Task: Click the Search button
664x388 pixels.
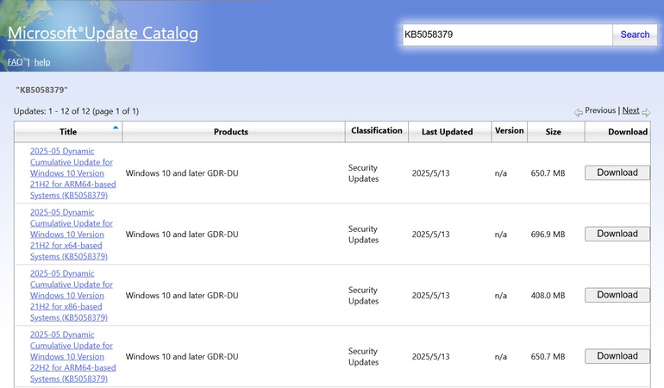Action: (x=635, y=34)
